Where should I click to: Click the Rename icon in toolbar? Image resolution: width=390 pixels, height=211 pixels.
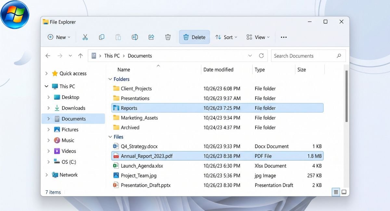[x=135, y=37]
